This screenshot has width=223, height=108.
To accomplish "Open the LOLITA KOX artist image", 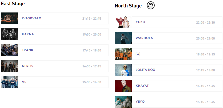I will 123,70.
